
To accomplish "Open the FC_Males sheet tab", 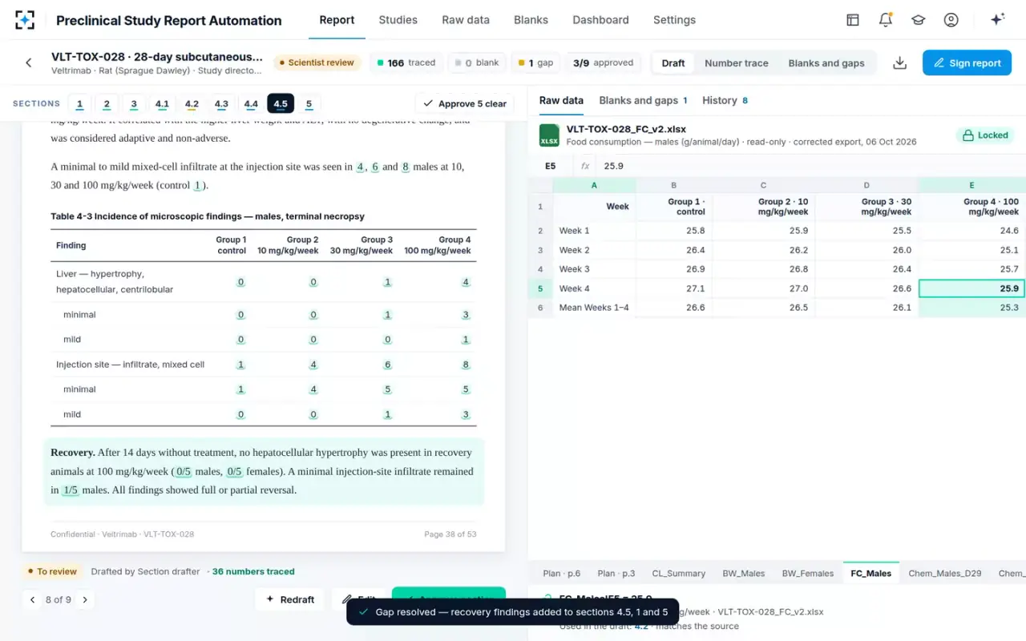I will (871, 573).
